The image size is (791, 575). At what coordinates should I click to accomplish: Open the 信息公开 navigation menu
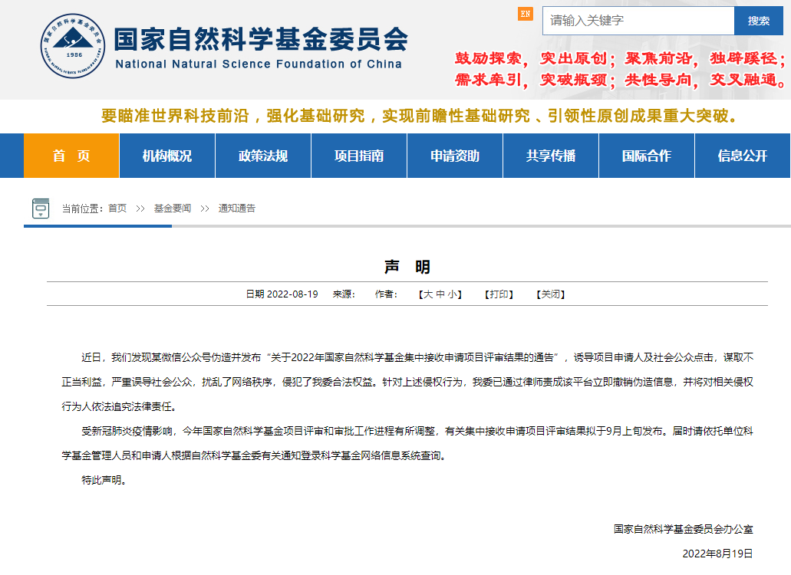coord(742,156)
